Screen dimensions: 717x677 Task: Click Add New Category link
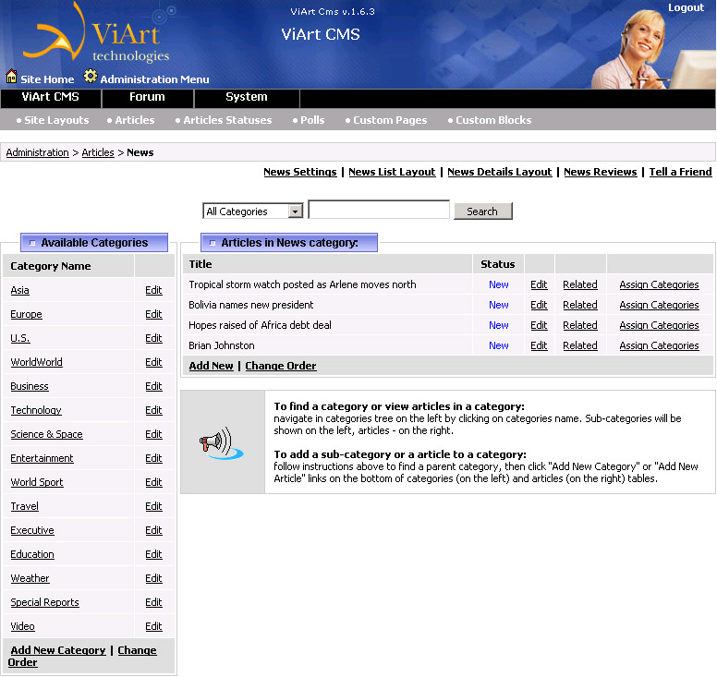point(58,650)
